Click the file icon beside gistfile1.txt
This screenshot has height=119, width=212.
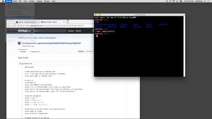point(20,63)
